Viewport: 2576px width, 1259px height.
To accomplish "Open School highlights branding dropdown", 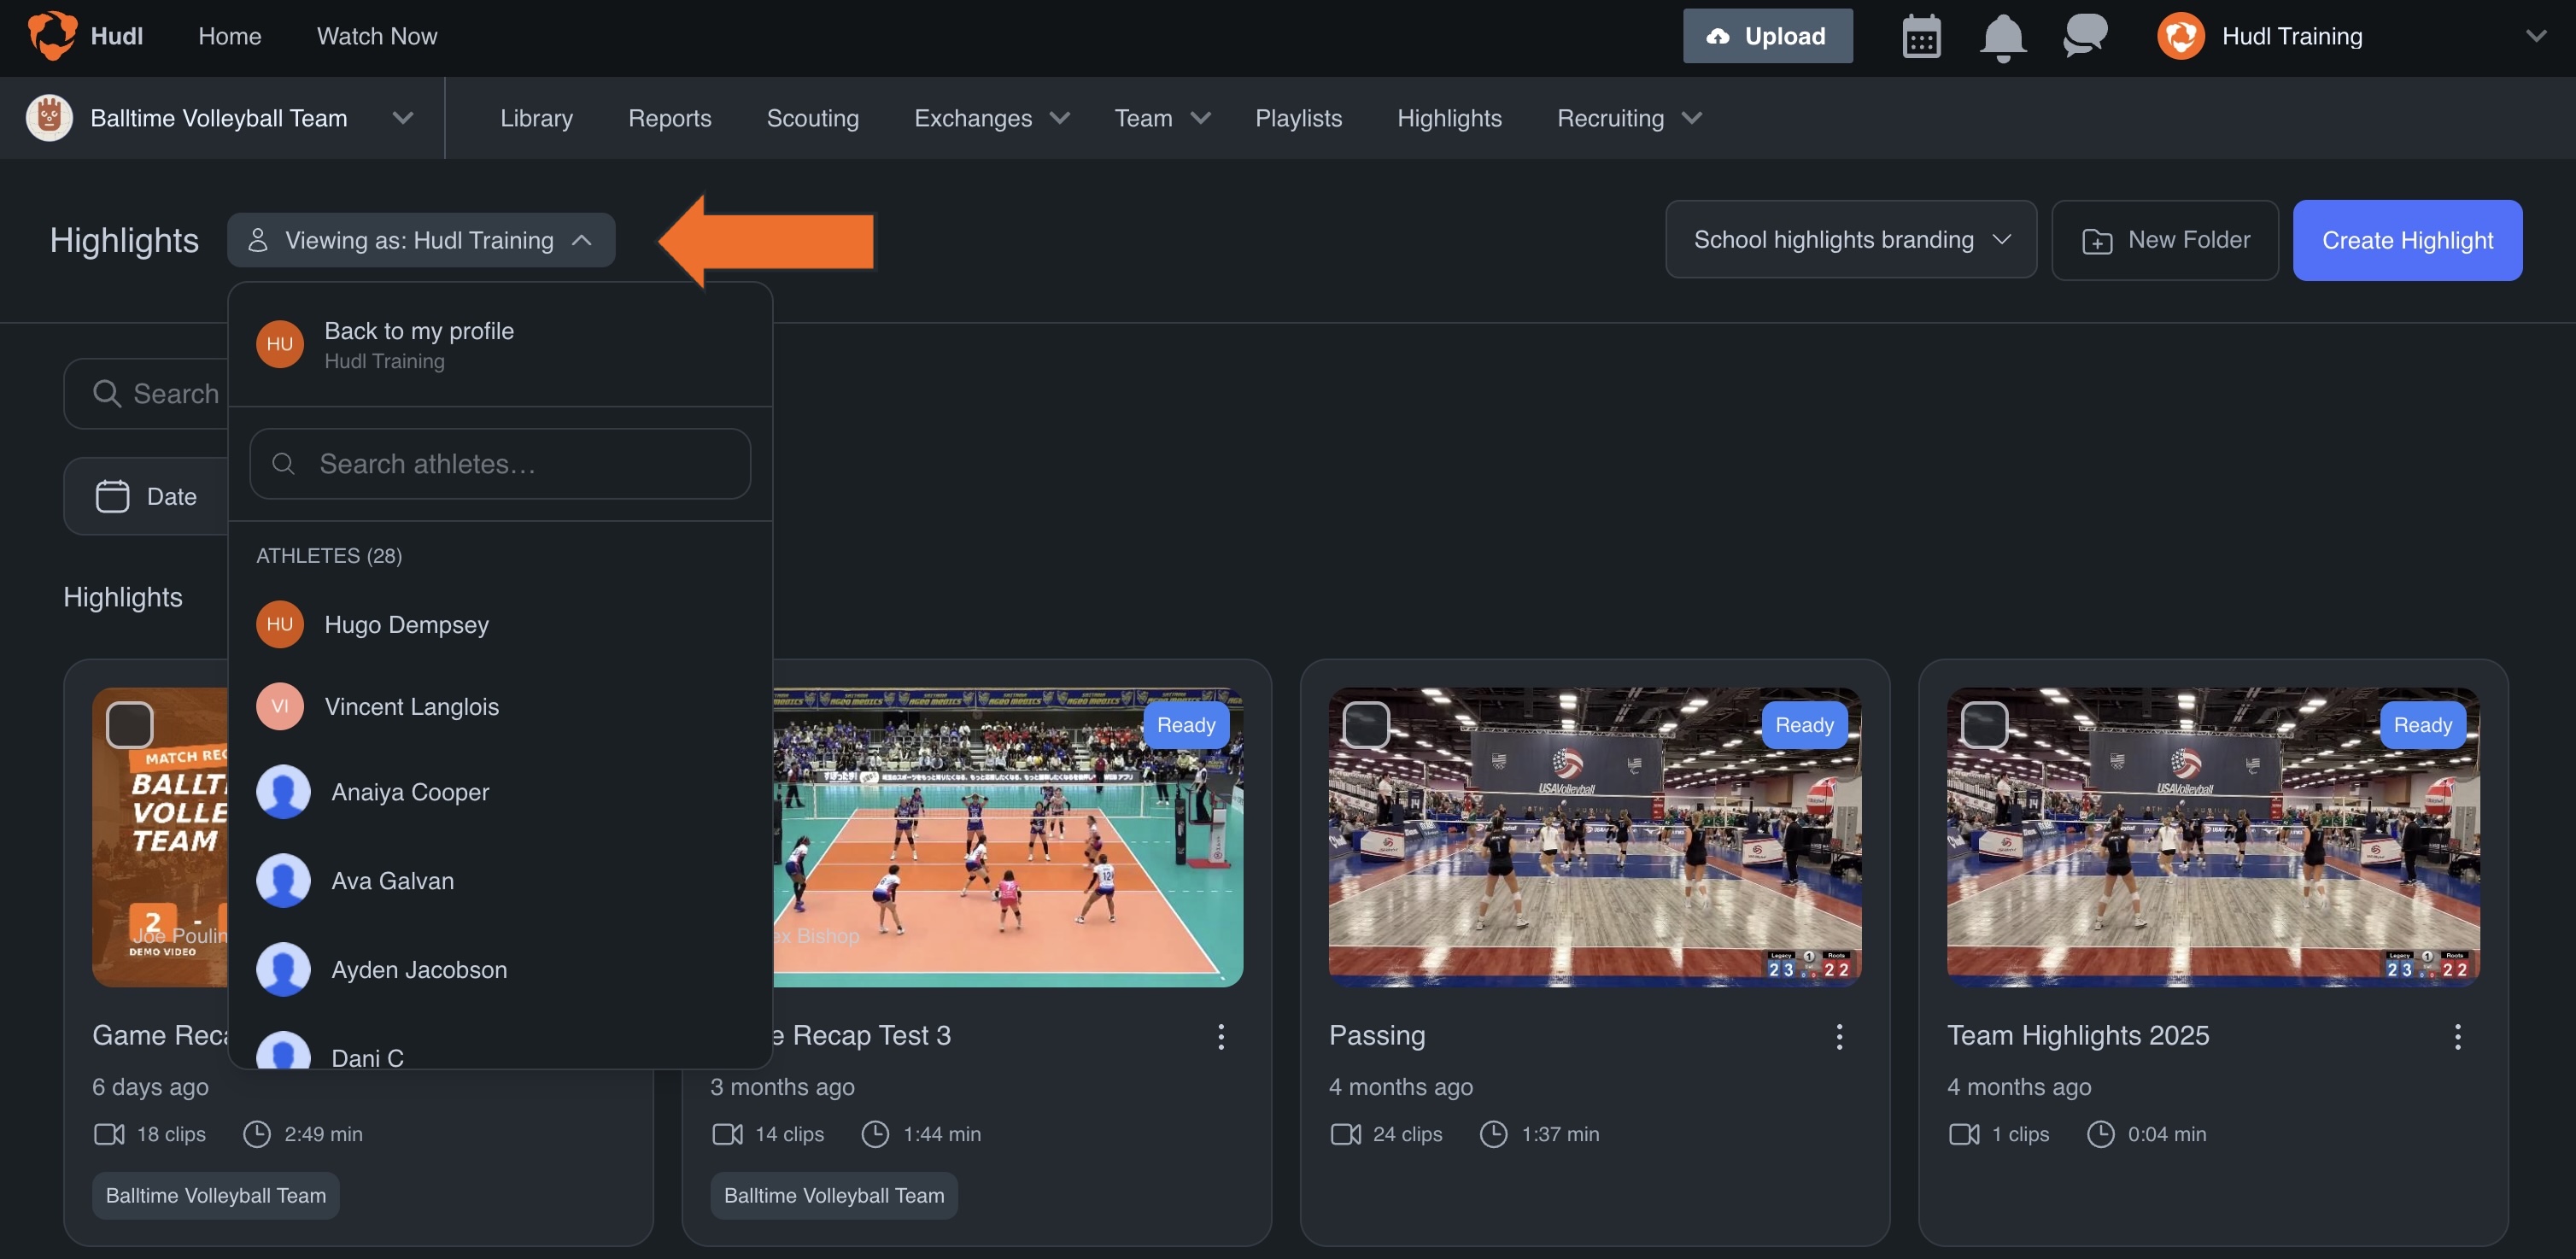I will click(1851, 240).
